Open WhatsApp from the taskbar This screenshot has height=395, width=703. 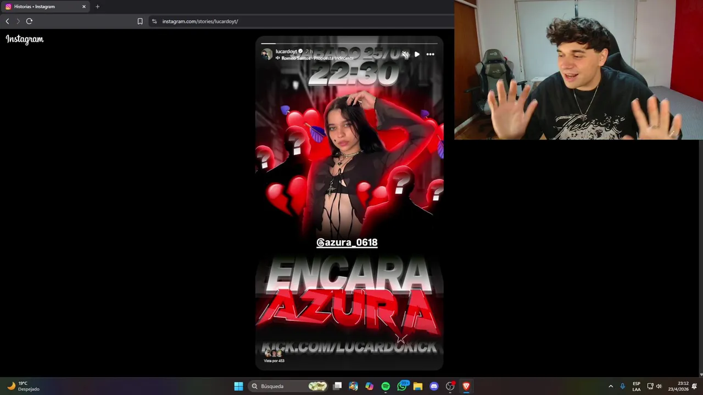402,386
